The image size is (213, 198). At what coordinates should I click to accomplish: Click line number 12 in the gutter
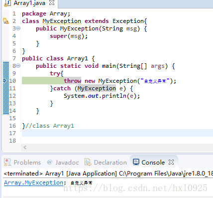(x=12, y=96)
